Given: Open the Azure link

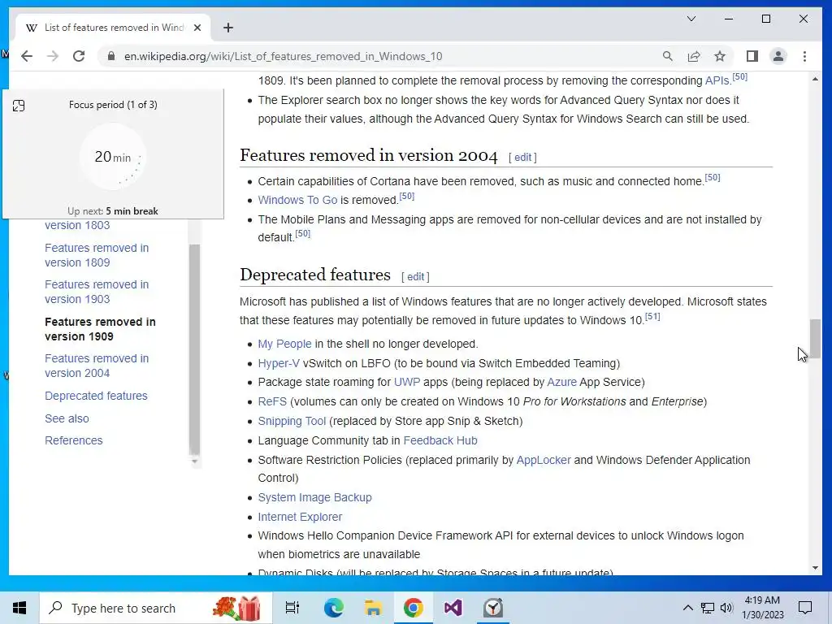Looking at the screenshot, I should coord(562,382).
